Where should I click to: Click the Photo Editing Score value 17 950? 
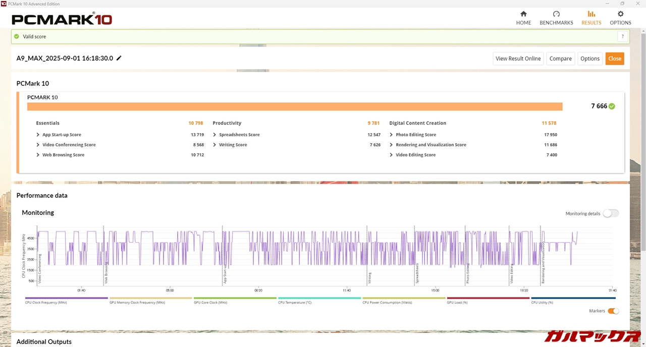[x=551, y=135]
